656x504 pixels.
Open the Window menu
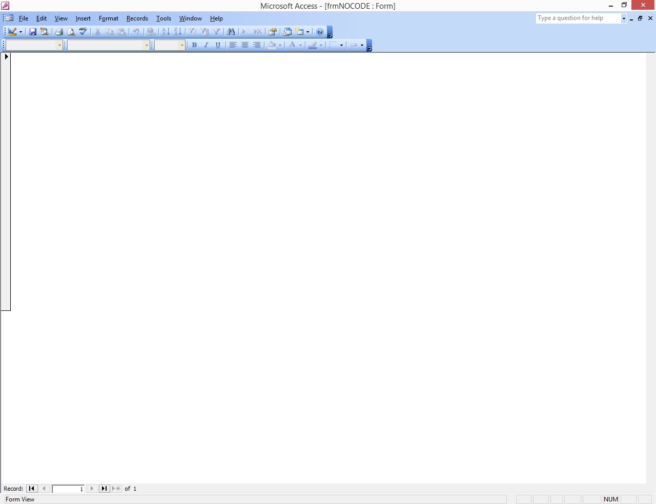190,18
